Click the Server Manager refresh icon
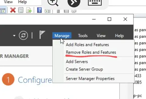Screen dimensions: 146x99 tap(23, 35)
